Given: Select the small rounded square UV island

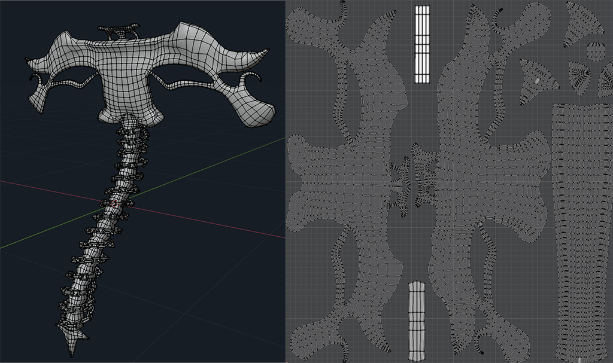Looking at the screenshot, I should (596, 51).
